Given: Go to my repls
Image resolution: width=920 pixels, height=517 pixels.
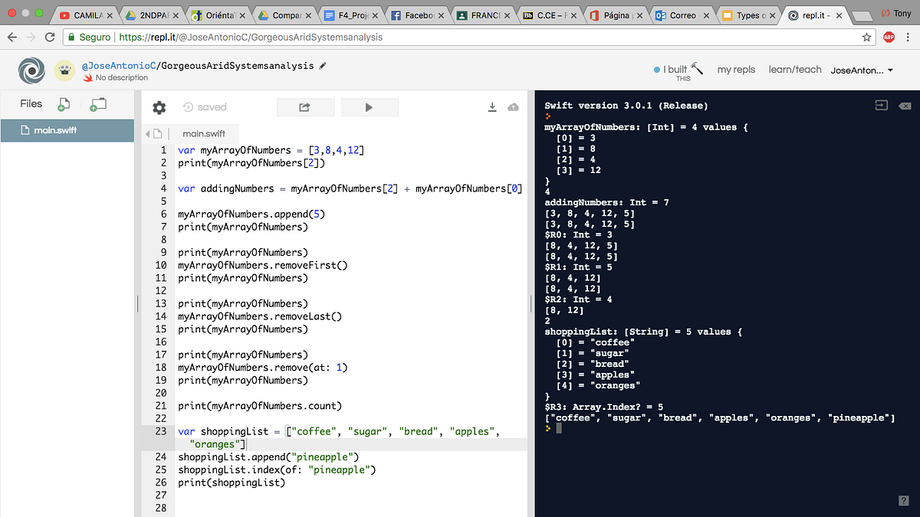Looking at the screenshot, I should pos(736,69).
